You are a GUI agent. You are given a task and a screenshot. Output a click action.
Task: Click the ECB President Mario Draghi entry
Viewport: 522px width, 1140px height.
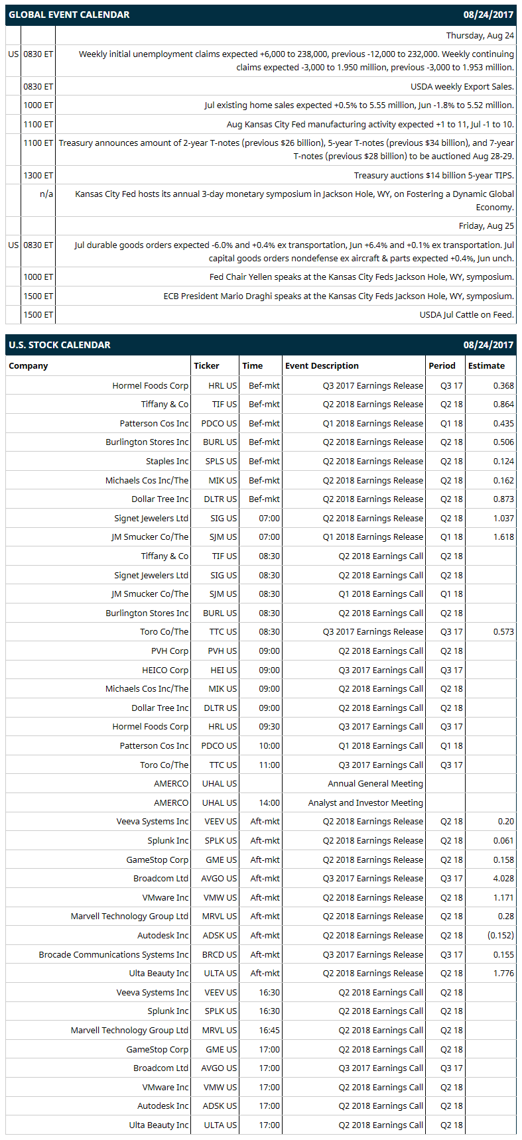339,296
